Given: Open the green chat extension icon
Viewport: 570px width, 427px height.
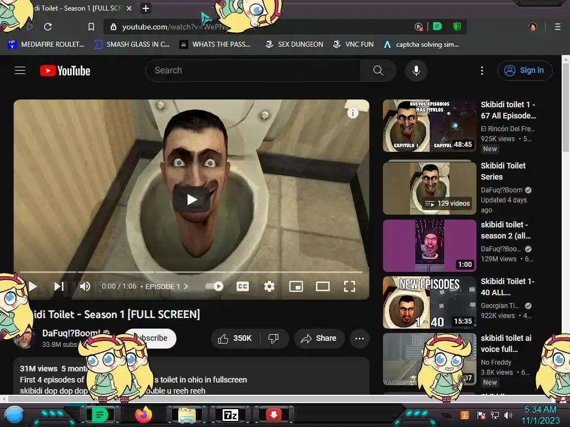Looking at the screenshot, I should 438,27.
